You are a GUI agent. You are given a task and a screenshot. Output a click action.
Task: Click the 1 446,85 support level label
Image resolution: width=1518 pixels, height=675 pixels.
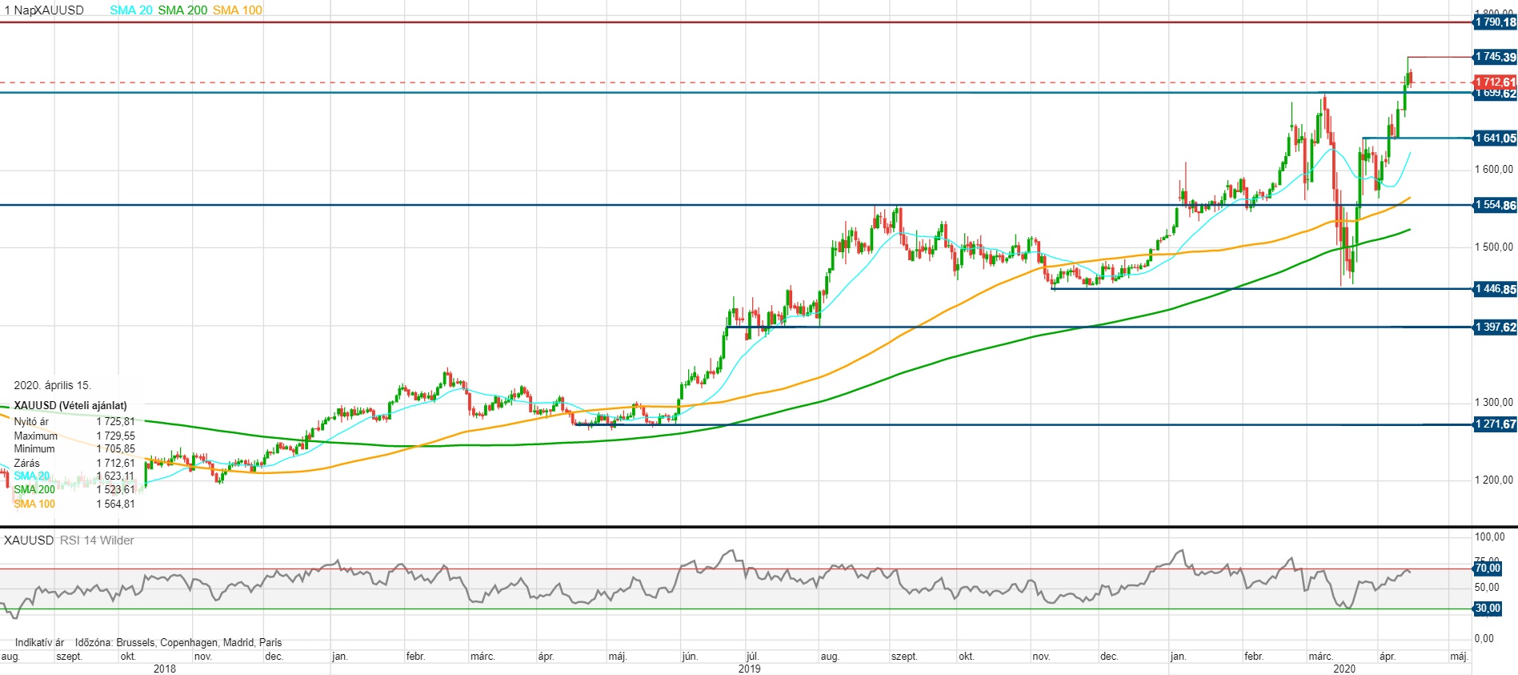tap(1495, 289)
